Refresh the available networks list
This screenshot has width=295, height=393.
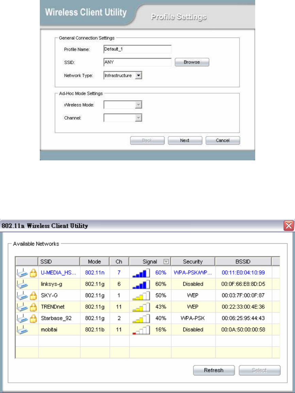214,370
